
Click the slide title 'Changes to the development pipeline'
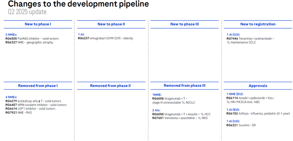[78, 4]
